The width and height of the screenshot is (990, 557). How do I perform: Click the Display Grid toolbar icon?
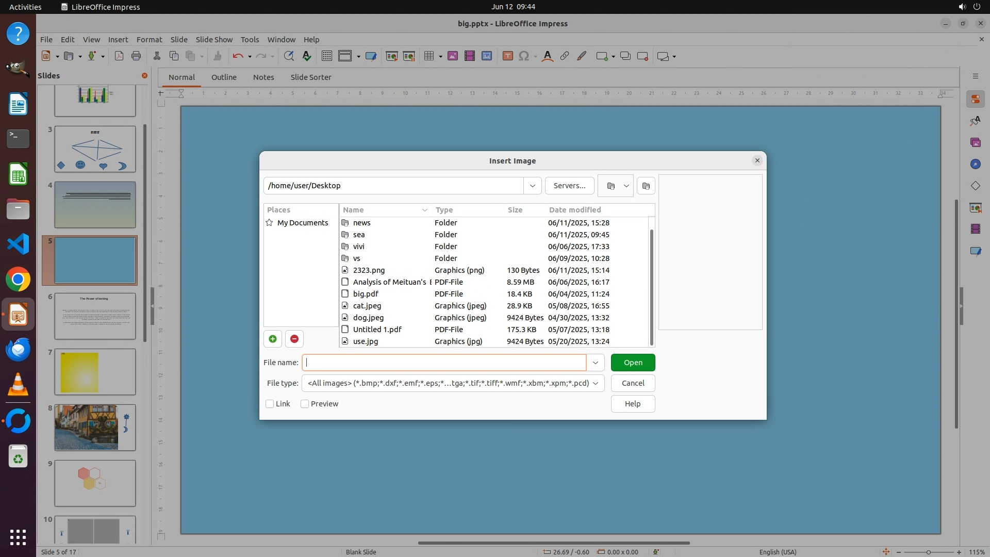click(326, 56)
